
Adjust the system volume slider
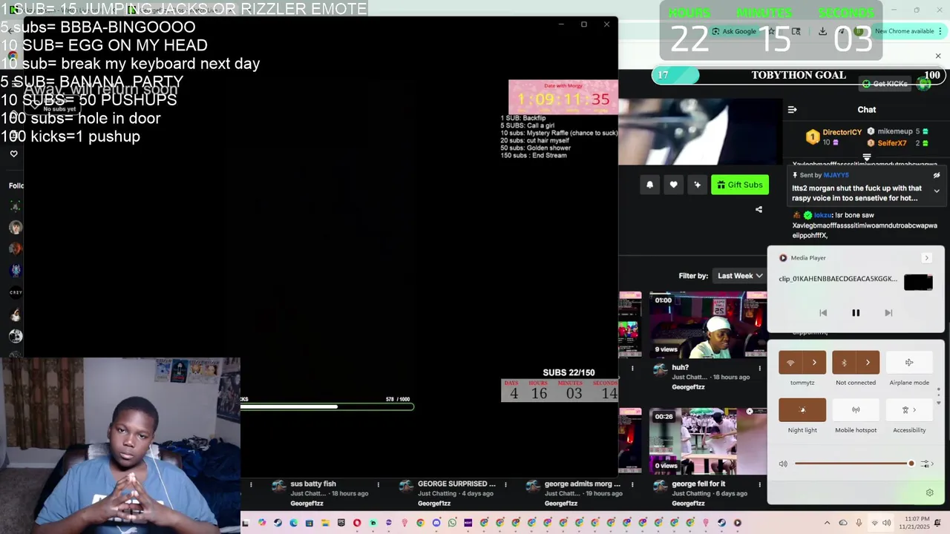click(854, 464)
